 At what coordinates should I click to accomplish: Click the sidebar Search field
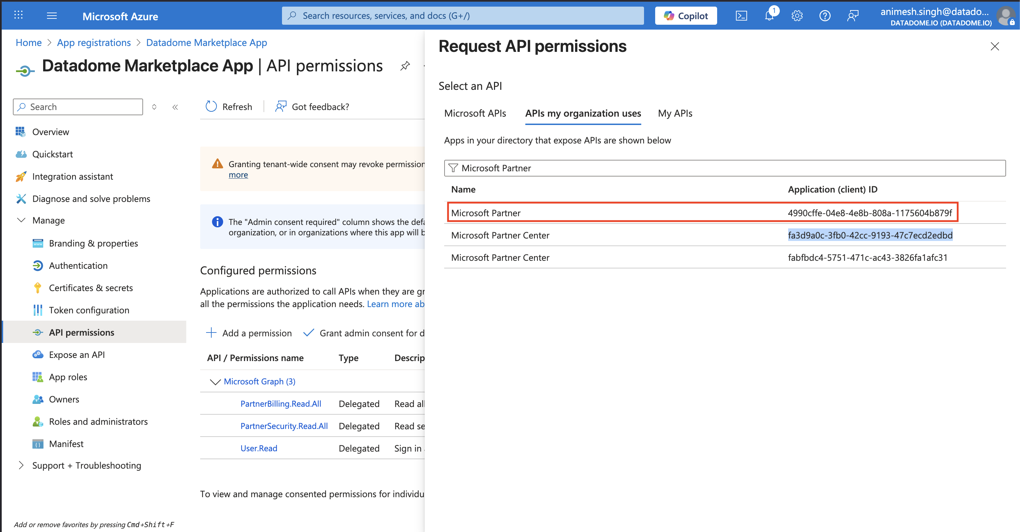coord(78,107)
